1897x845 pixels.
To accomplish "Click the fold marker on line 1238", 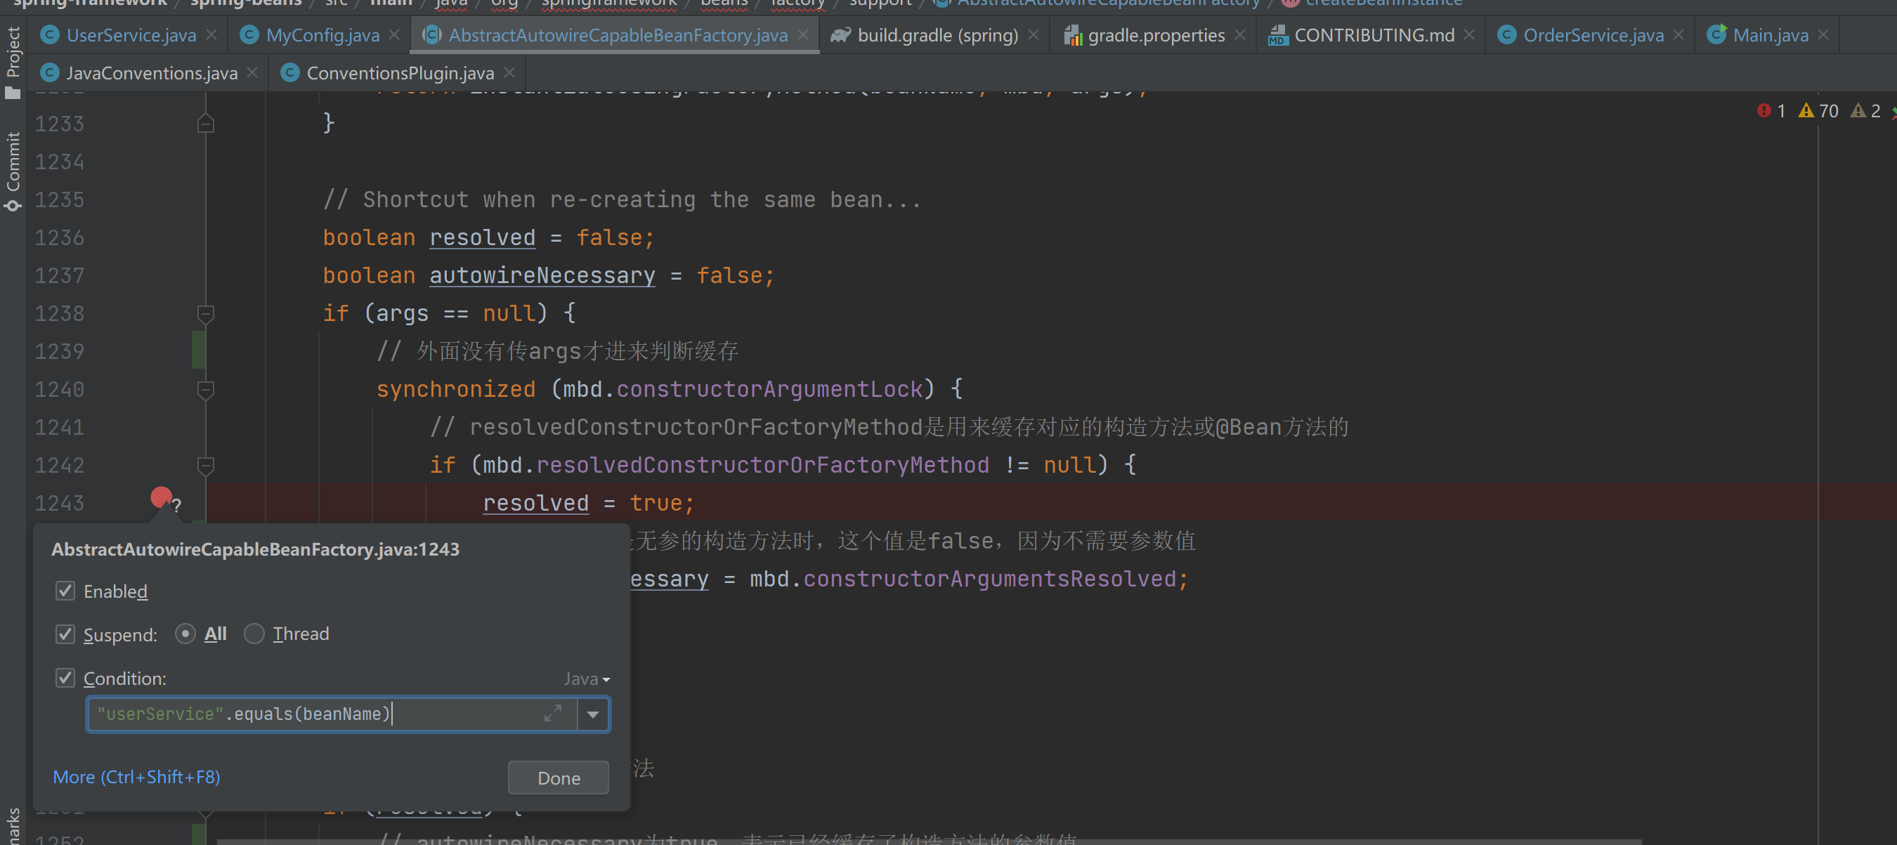I will [205, 313].
